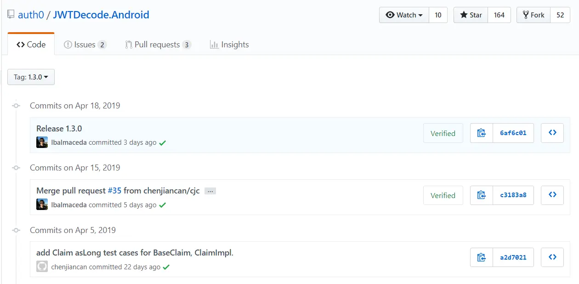579x284 pixels.
Task: Open the Release 1.3.0 commit
Action: [x=59, y=128]
